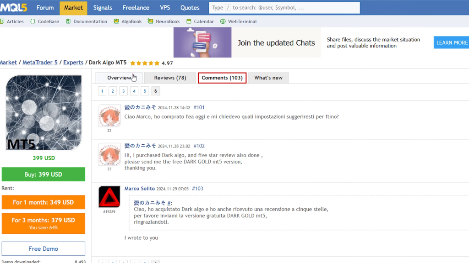The image size is (469, 263).
Task: Launch WebTerminal via its globe icon
Action: pos(223,21)
